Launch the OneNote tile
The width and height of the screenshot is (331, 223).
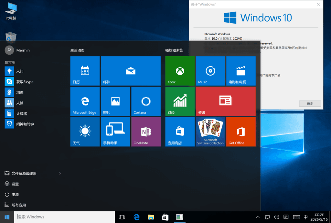(x=146, y=132)
